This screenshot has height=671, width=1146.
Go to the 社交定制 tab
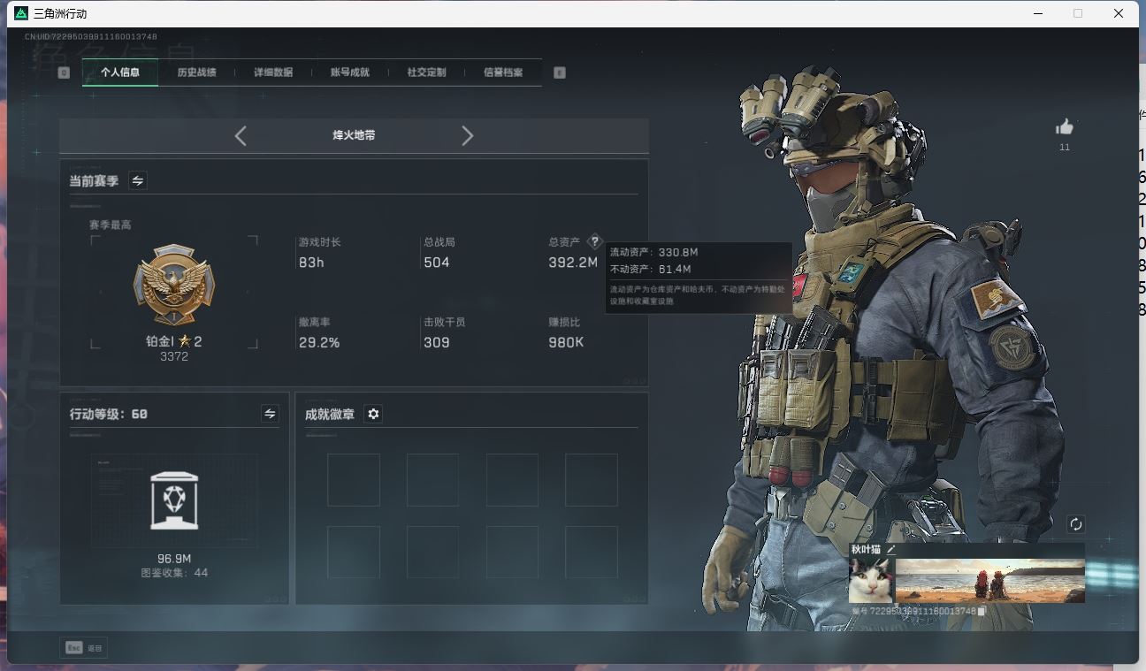point(426,72)
